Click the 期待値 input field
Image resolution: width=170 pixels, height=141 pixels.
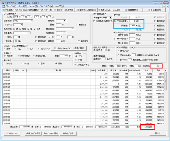[132, 25]
